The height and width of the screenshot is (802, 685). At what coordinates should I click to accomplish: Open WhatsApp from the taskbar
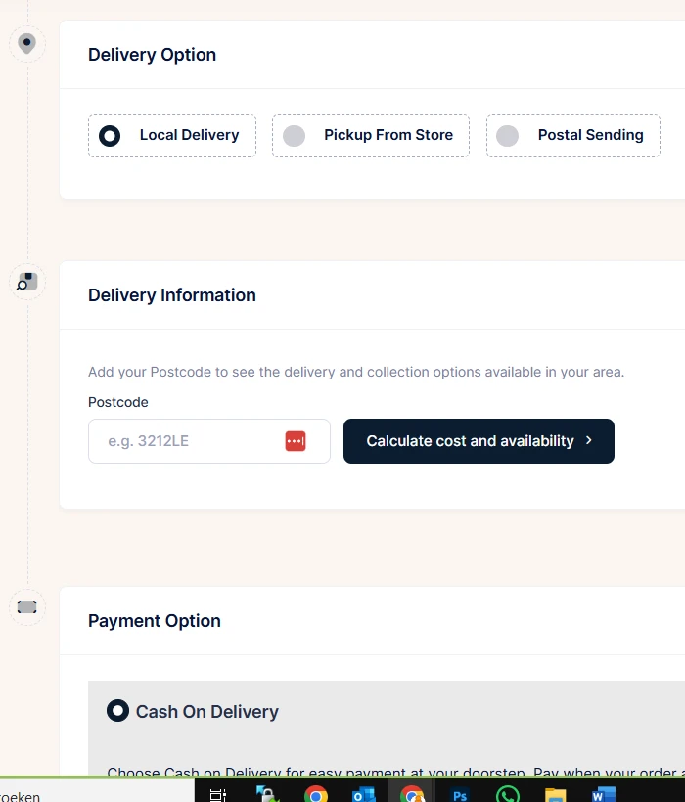(x=508, y=794)
